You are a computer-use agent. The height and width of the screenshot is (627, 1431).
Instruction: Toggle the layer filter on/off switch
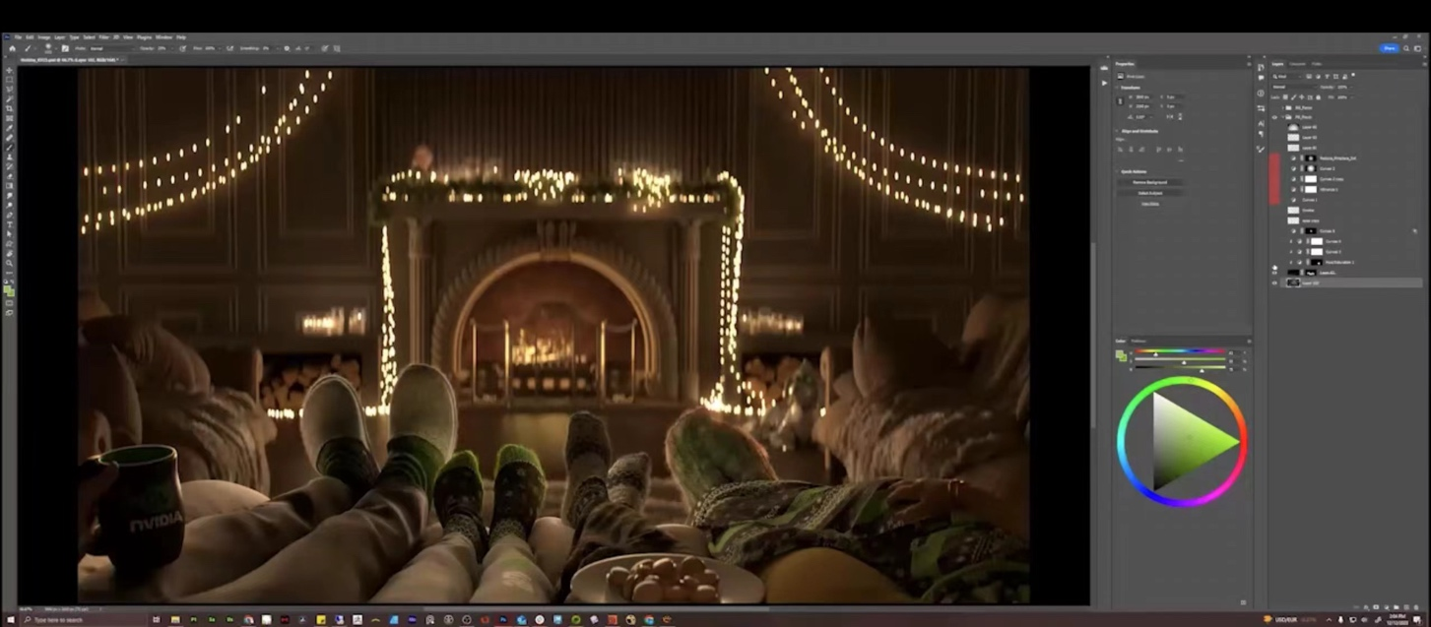point(1353,75)
